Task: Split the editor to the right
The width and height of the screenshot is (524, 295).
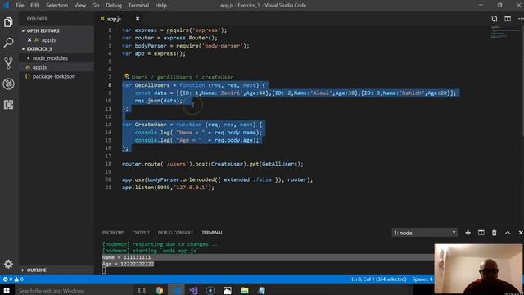Action: 508,19
